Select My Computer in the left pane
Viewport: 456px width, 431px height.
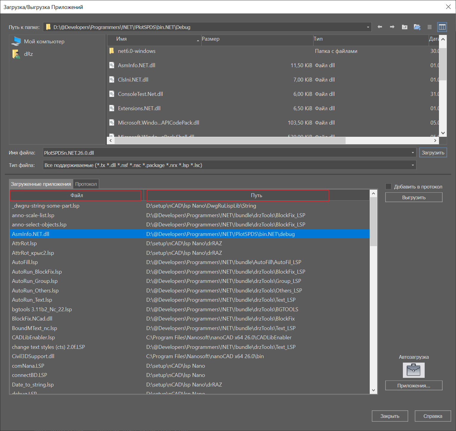[44, 42]
